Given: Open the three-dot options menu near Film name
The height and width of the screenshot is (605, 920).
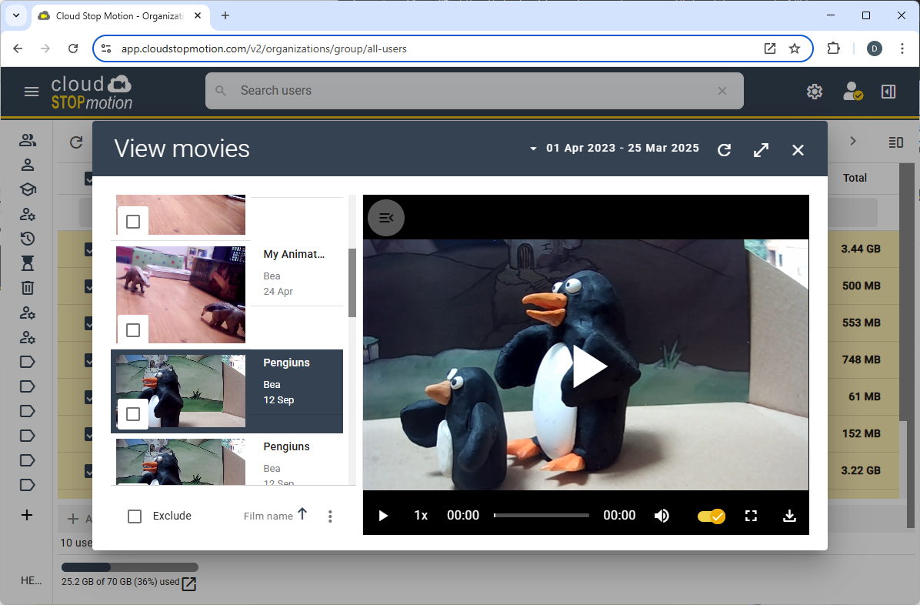Looking at the screenshot, I should point(330,516).
